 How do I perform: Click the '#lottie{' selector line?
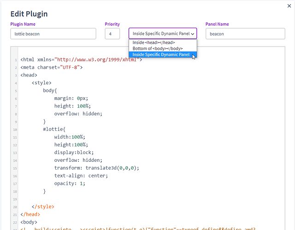(54, 129)
